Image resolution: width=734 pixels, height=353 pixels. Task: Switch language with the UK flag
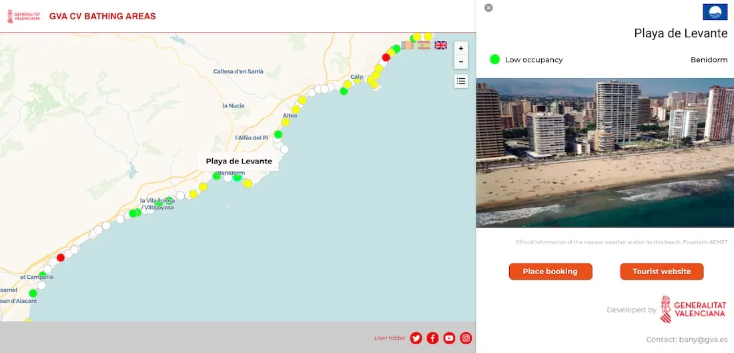coord(440,45)
